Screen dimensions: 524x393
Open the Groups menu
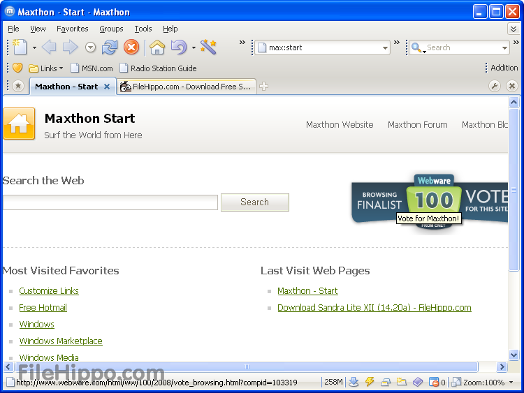(111, 29)
